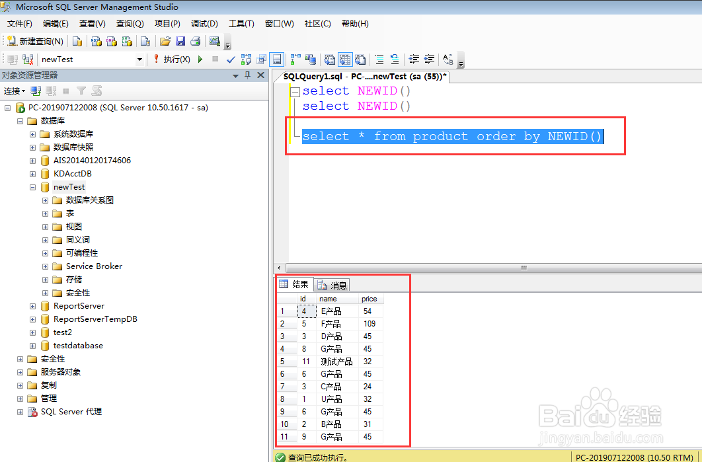This screenshot has height=462, width=702.
Task: Switch to the SQLQuery1.sql tab
Action: point(365,77)
